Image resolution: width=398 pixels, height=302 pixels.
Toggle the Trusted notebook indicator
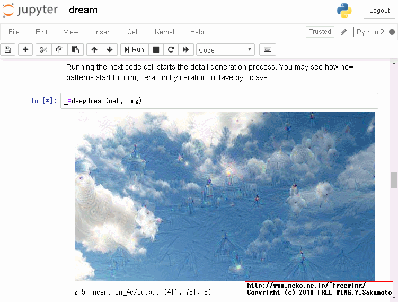320,32
